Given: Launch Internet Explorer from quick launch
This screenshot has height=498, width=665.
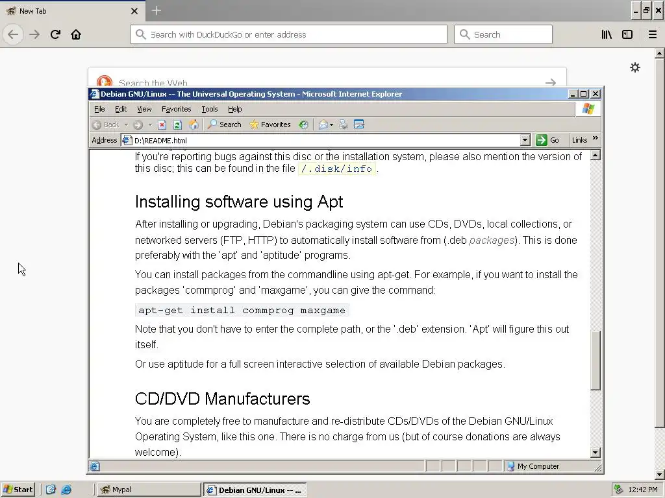Looking at the screenshot, I should tap(66, 490).
